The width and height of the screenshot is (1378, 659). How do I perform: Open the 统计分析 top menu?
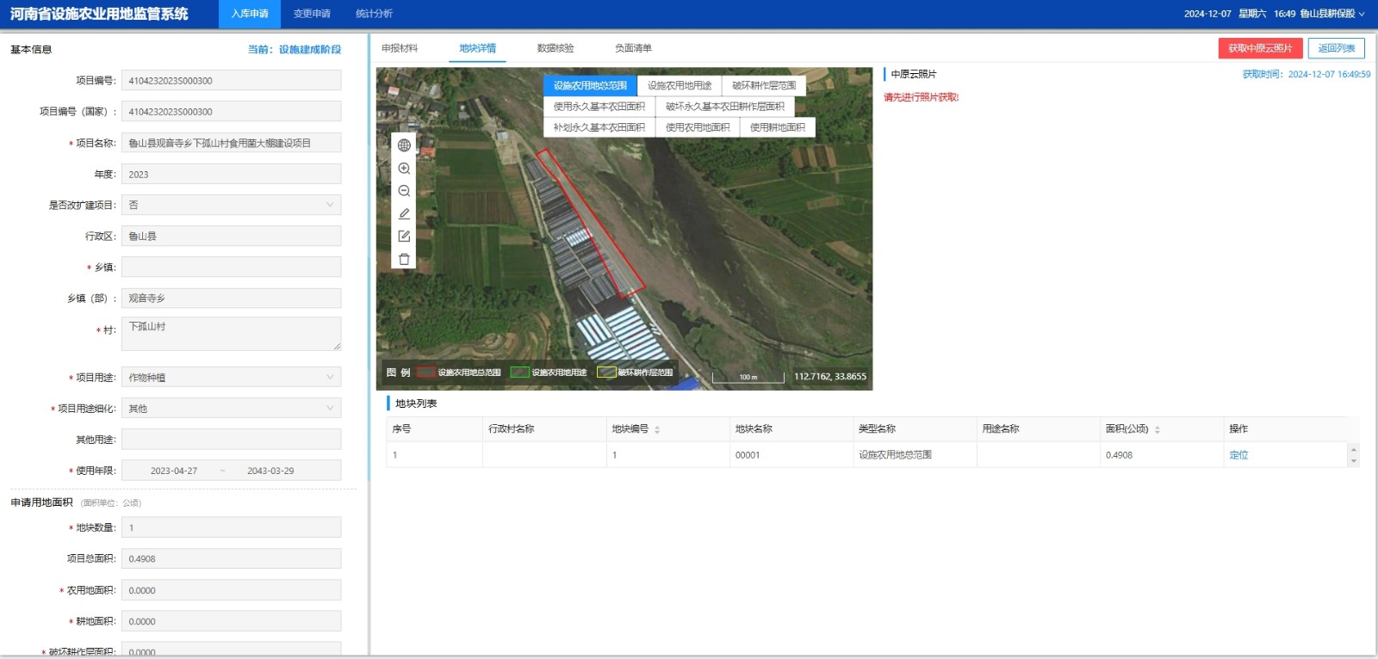click(374, 14)
